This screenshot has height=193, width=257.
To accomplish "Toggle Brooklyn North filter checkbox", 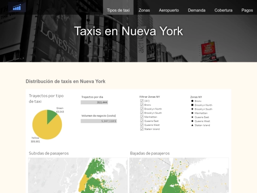I will coord(142,109).
